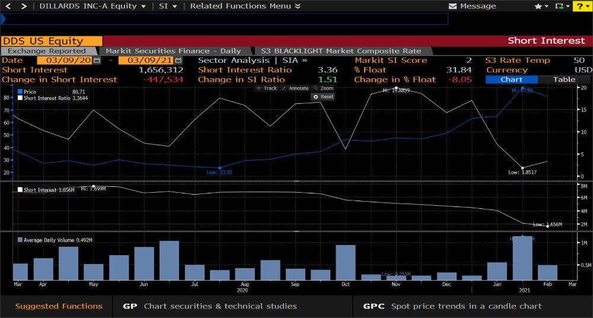Select the Markit Securities Finance - Daily tab
The height and width of the screenshot is (318, 593).
[x=174, y=51]
